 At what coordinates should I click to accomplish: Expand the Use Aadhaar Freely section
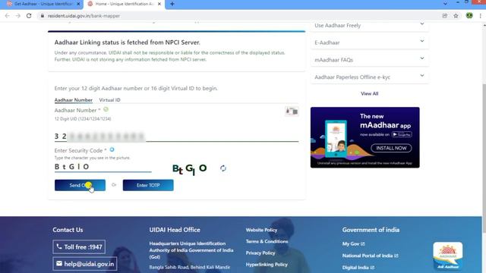click(x=370, y=25)
